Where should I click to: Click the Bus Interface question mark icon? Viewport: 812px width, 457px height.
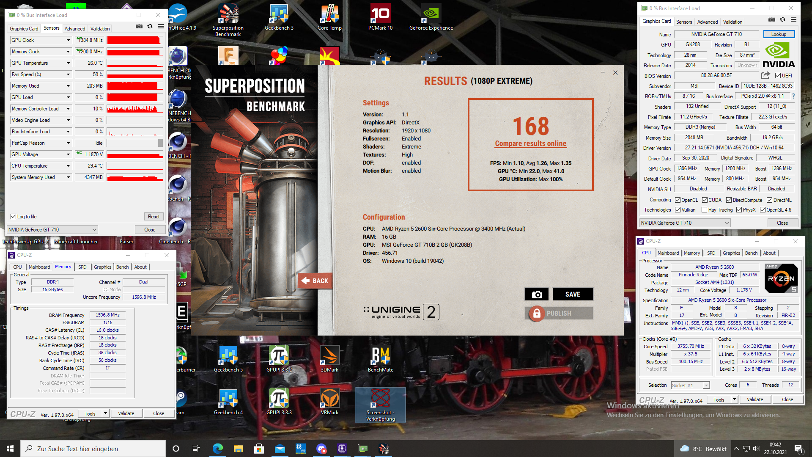tap(793, 96)
